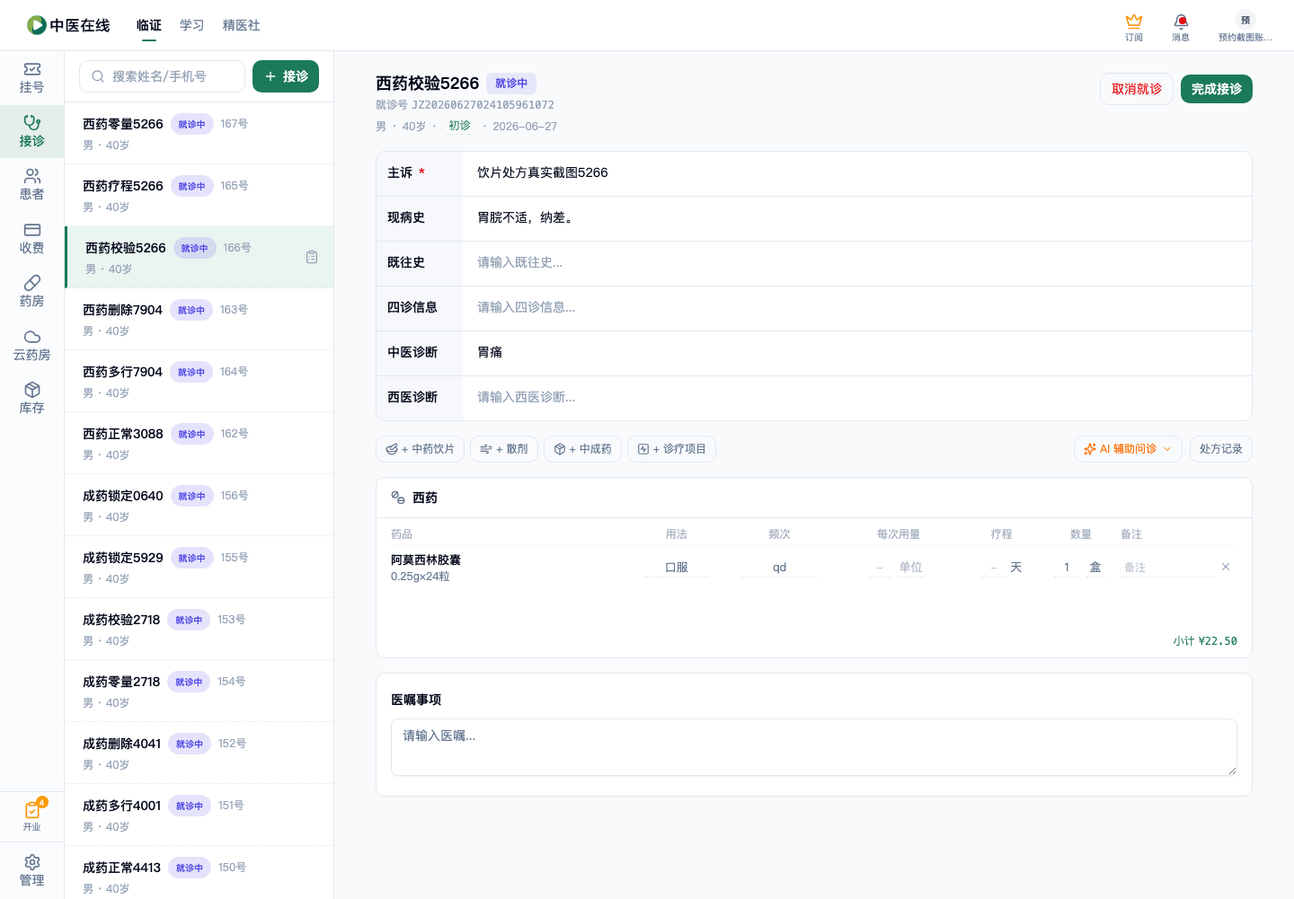This screenshot has height=899, width=1294.
Task: Click the 中医在线 logo
Action: pyautogui.click(x=68, y=25)
